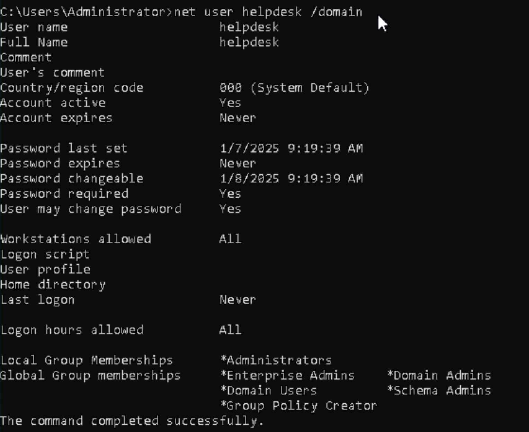
Task: Click the 'Yes' value for Password required
Action: [x=230, y=194]
